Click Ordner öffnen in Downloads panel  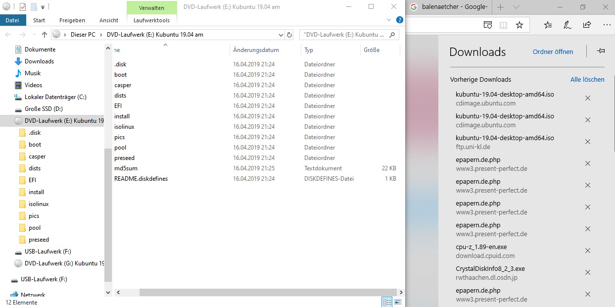553,52
